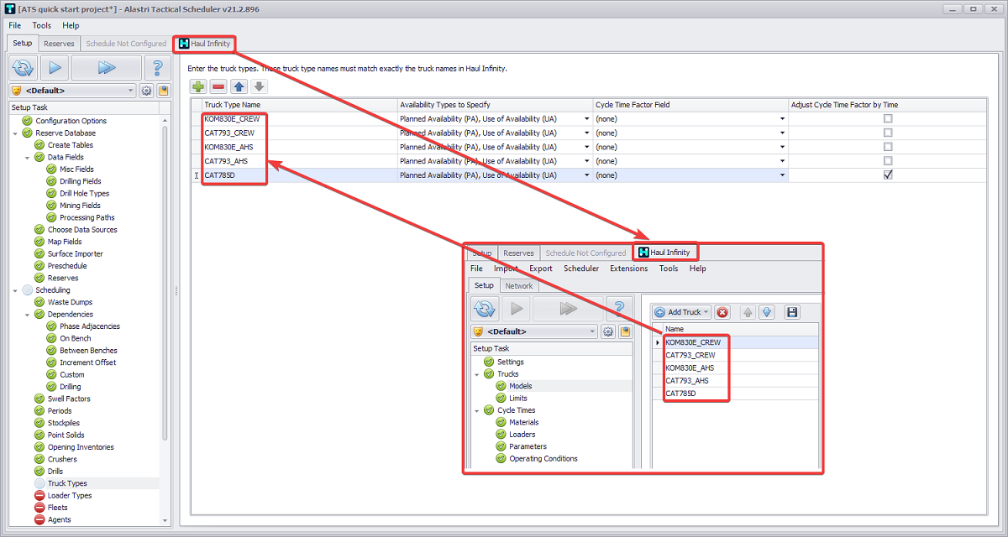Collapse the Scheduling tree node
This screenshot has height=537, width=1008.
tap(15, 290)
